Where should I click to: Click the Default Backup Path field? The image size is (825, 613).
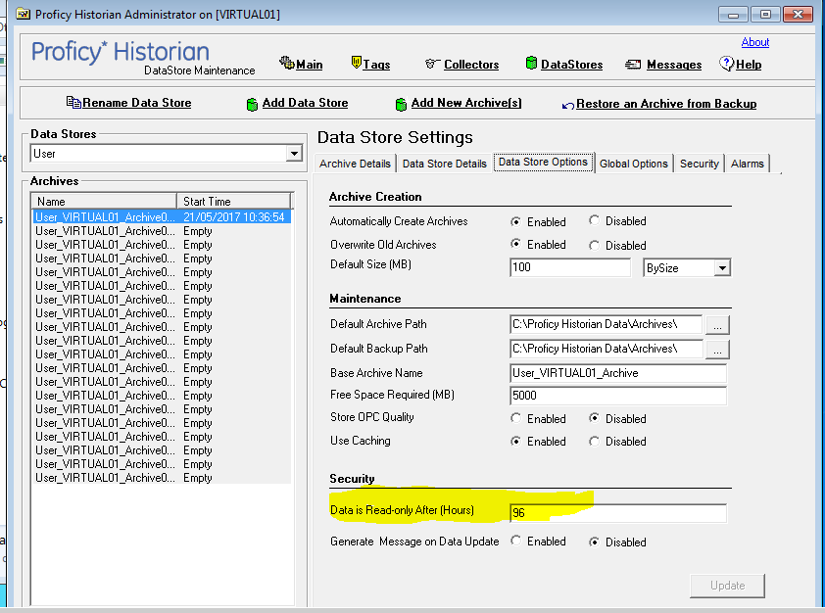(x=607, y=349)
